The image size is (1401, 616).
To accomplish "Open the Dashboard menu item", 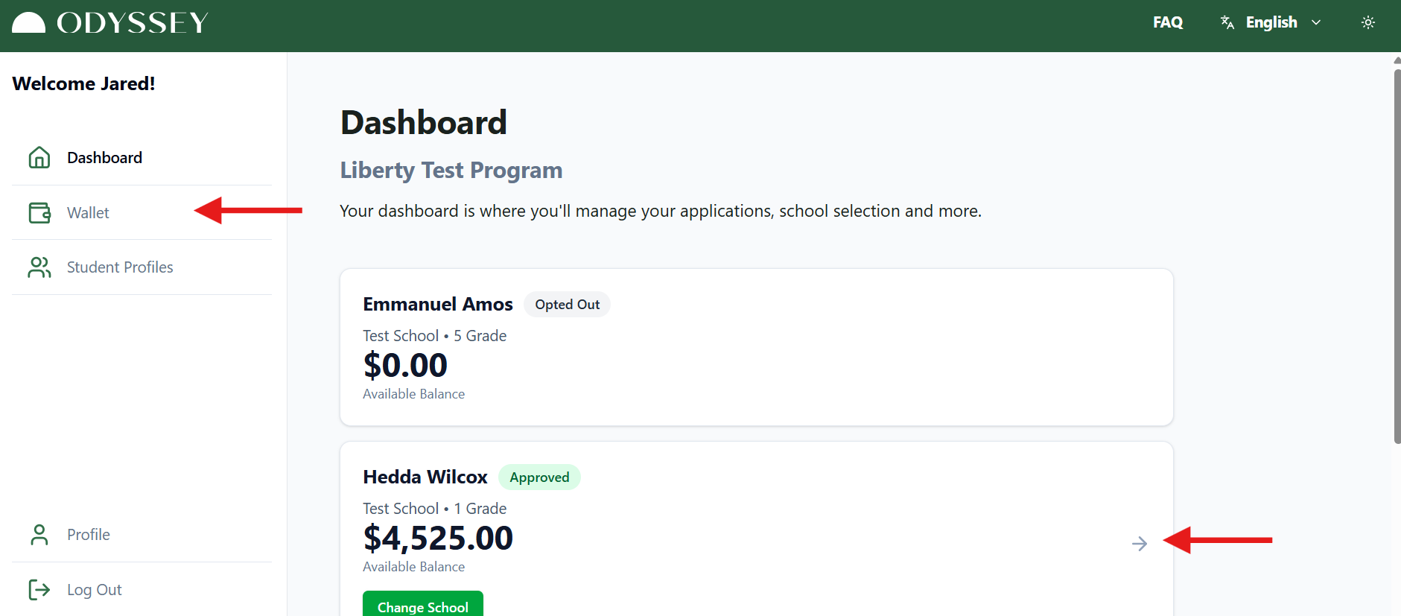I will [x=104, y=158].
